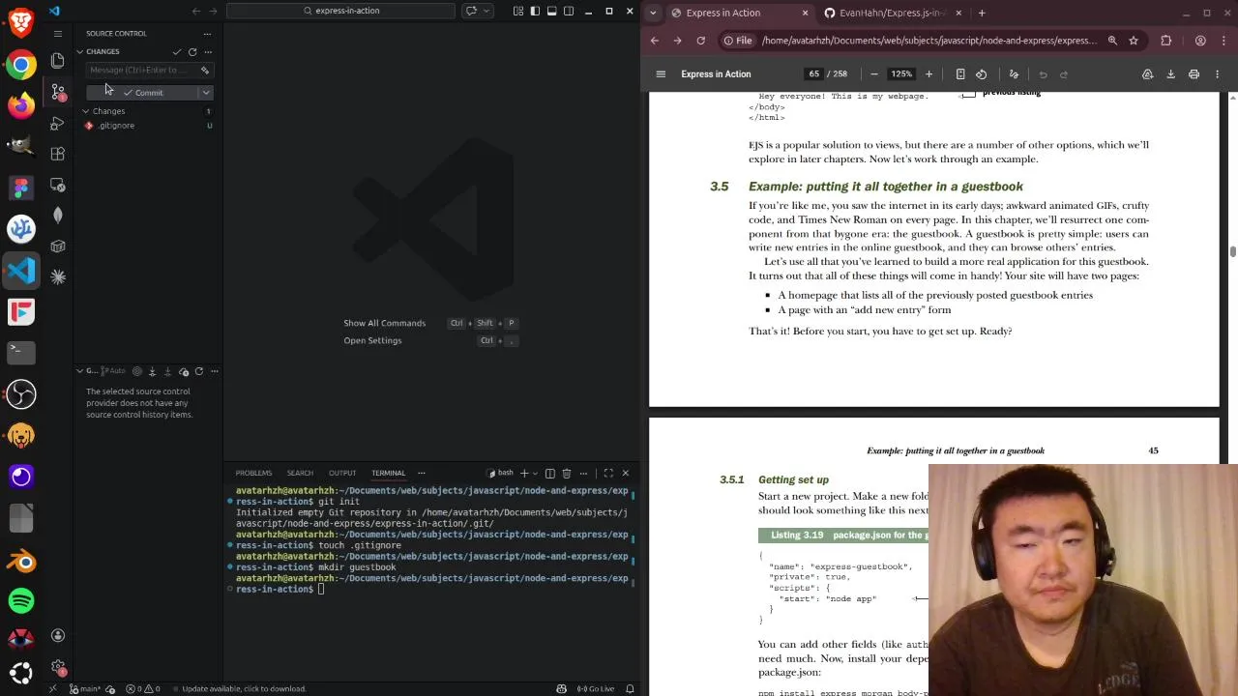
Task: Click Update available notice in status bar
Action: (244, 689)
